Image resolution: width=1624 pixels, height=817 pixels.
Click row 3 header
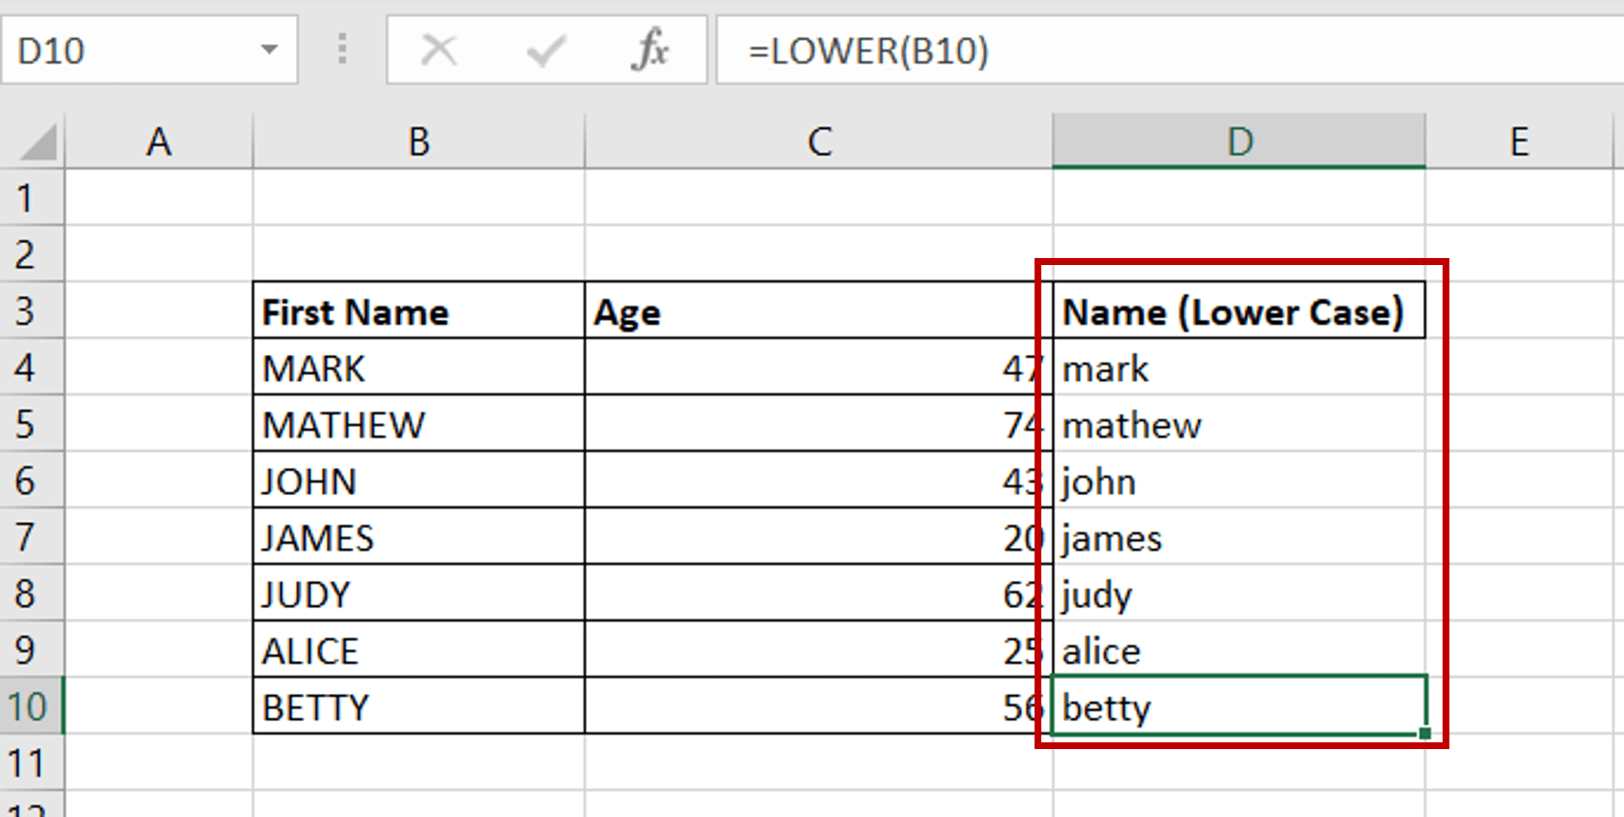(x=27, y=312)
